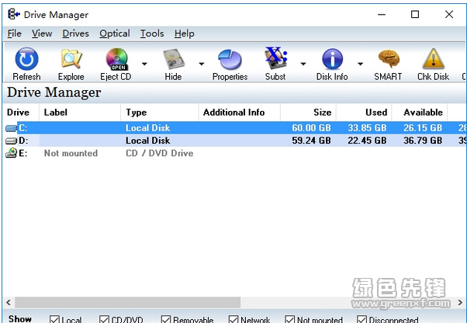
Task: Sort by the Size column header
Action: pos(308,113)
